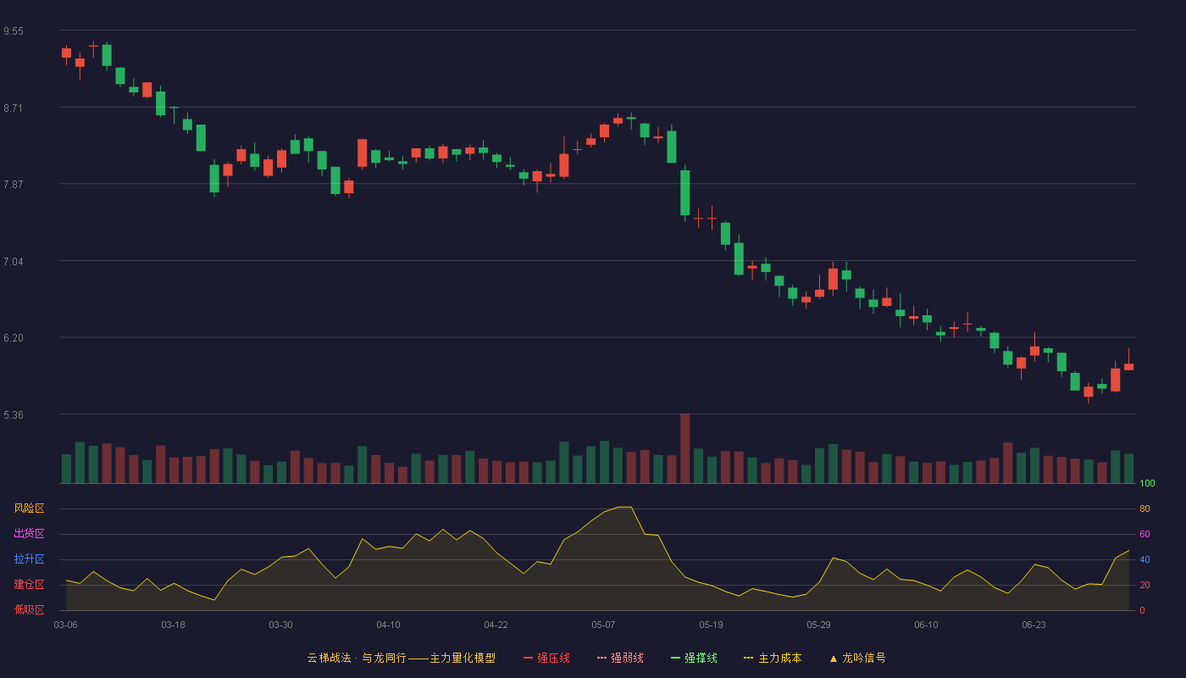Click the 05-07 date label
The height and width of the screenshot is (678, 1186).
603,625
